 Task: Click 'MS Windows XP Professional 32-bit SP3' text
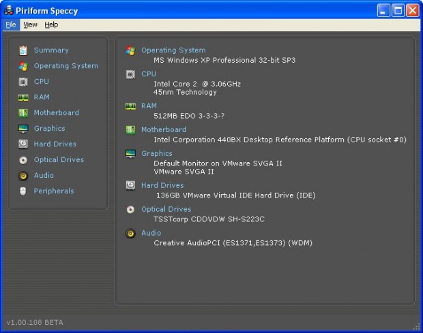point(224,60)
